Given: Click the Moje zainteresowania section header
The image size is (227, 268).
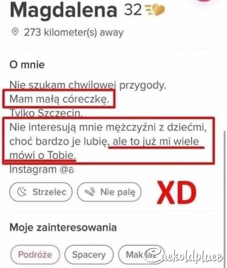Looking at the screenshot, I should click(x=63, y=227).
